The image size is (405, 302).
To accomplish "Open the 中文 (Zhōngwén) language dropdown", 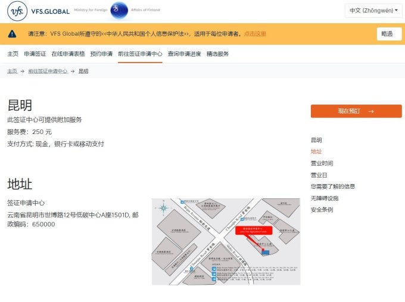I will point(373,11).
